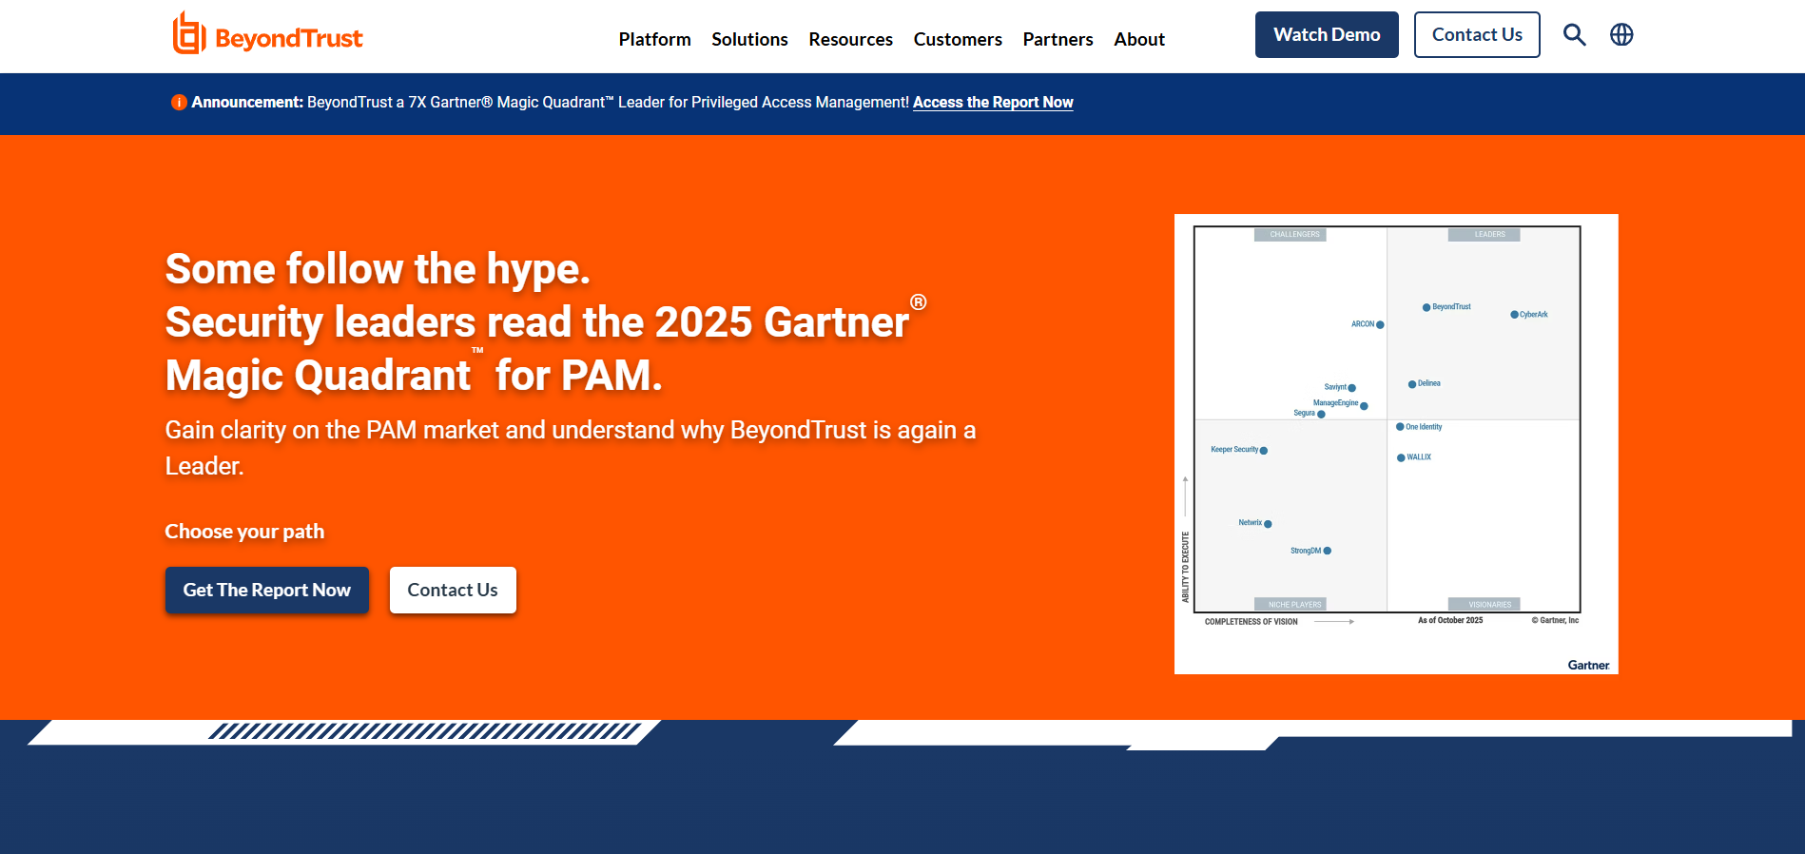Expand the Resources navigation menu

coord(850,39)
